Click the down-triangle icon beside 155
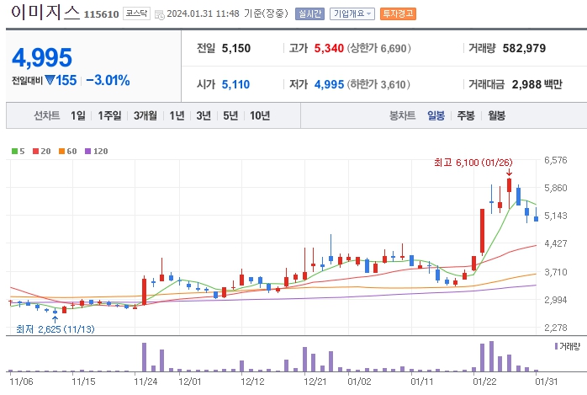Image resolution: width=587 pixels, height=395 pixels. click(50, 80)
